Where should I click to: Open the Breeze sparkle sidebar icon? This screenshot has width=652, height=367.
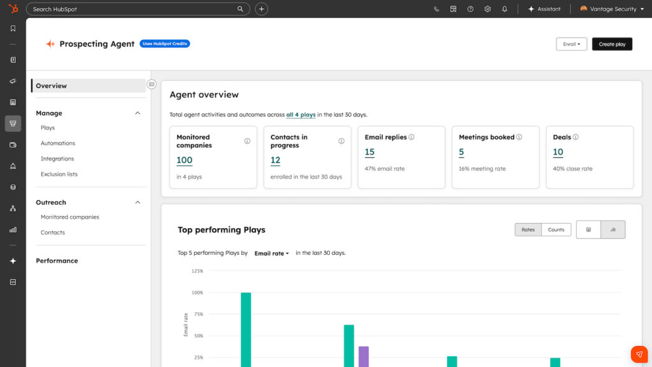pos(13,261)
